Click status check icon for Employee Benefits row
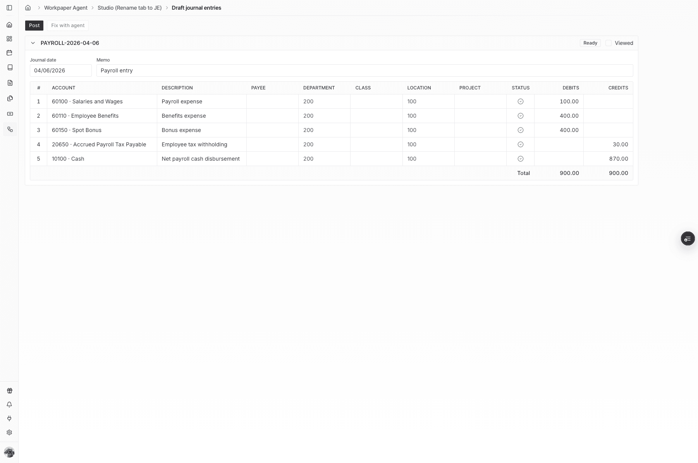 click(x=520, y=116)
